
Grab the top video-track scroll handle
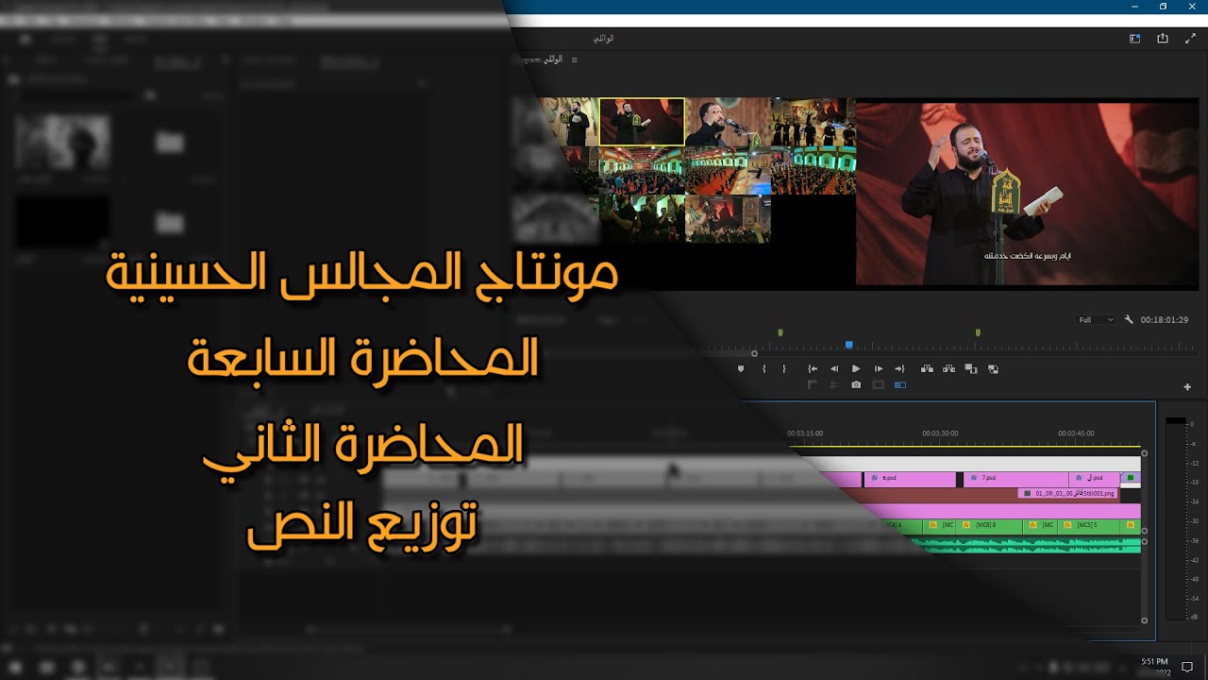pos(1145,453)
